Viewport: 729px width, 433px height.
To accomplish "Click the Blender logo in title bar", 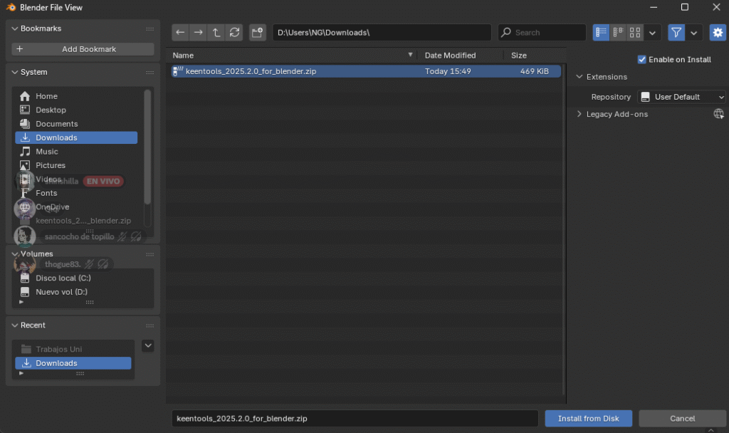I will [x=11, y=7].
